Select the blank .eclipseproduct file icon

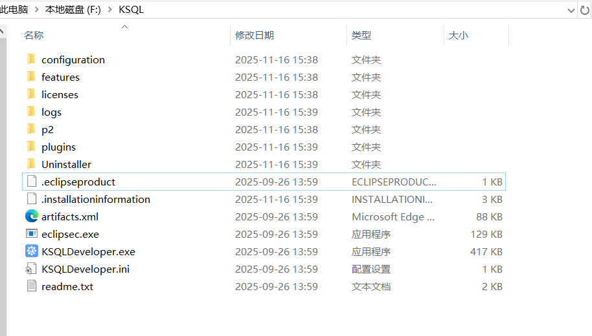32,182
